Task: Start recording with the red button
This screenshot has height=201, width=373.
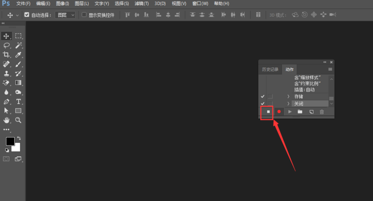Action: point(279,112)
